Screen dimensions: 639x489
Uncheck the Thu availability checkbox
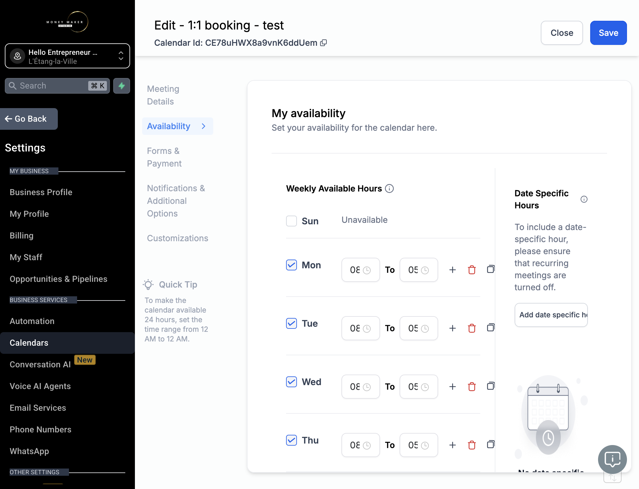click(291, 440)
